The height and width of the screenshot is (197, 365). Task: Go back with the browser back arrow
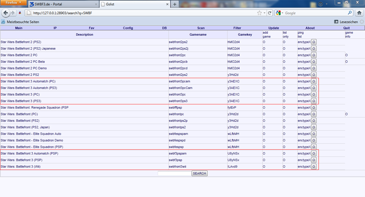(6, 13)
